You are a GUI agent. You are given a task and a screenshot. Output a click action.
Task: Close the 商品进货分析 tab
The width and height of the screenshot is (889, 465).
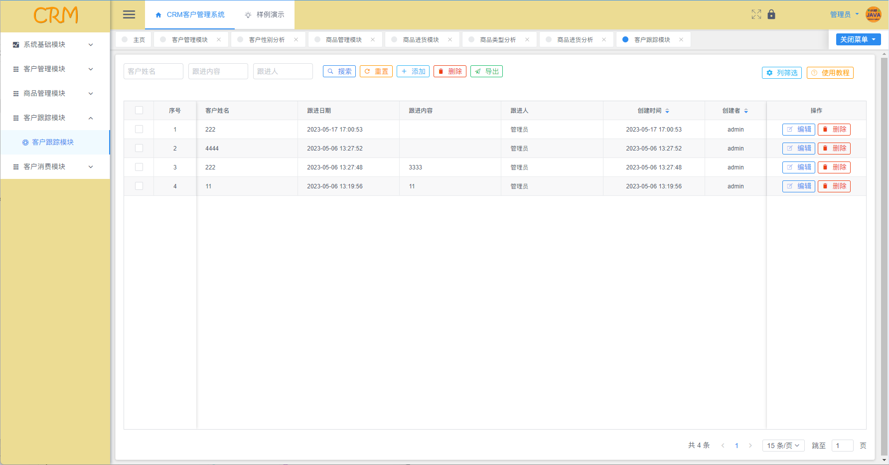pyautogui.click(x=604, y=40)
